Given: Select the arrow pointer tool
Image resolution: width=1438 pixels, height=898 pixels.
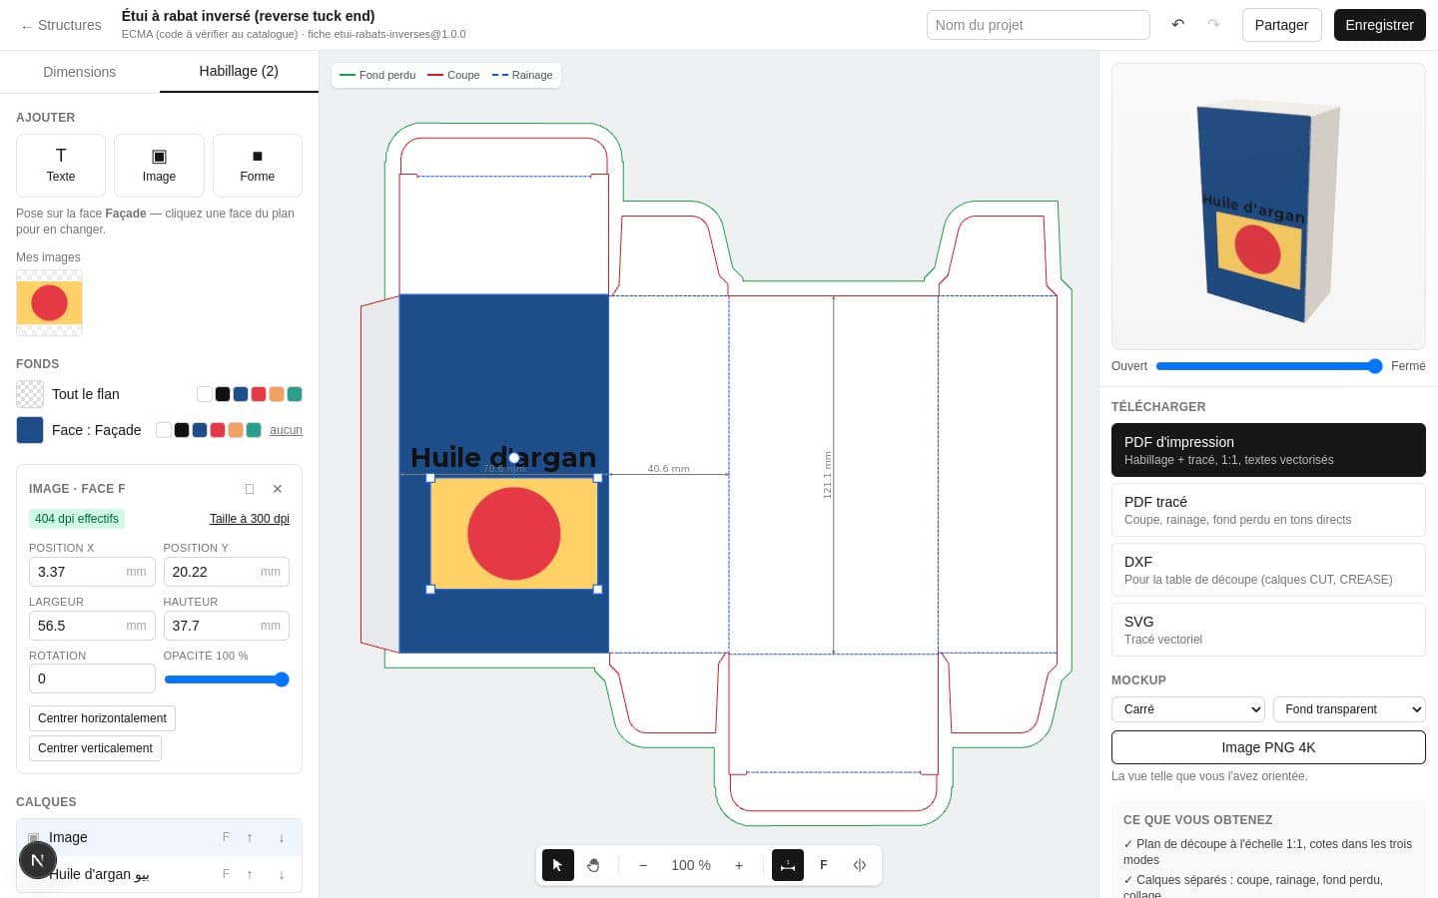Looking at the screenshot, I should pos(558,865).
